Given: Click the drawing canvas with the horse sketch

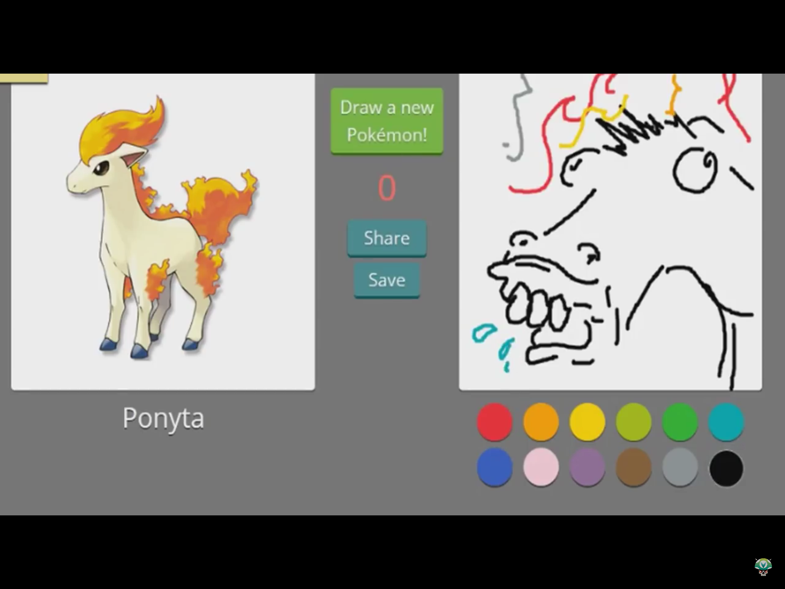Looking at the screenshot, I should point(610,232).
